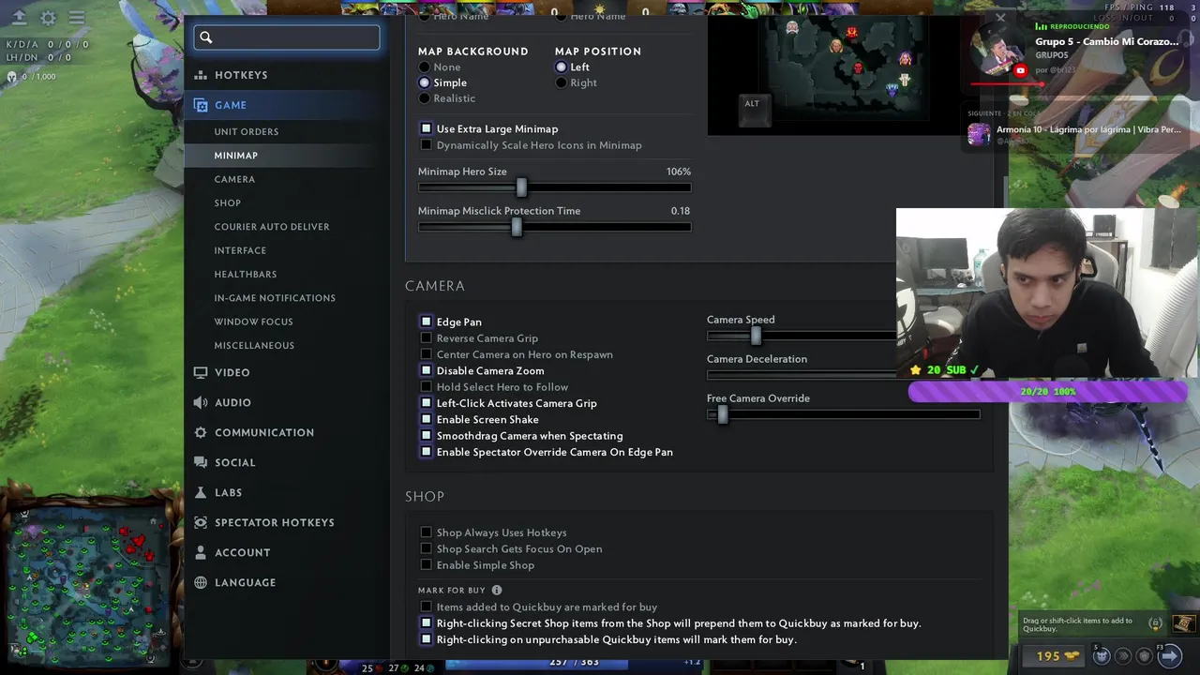Screen dimensions: 1200x675
Task: Focus the settings search input field
Action: tap(287, 37)
